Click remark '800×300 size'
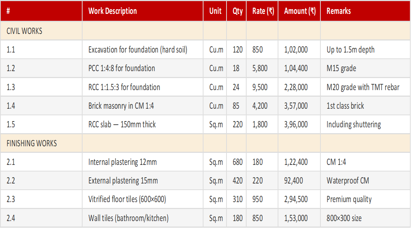Image resolution: width=411 pixels, height=228 pixels. point(344,218)
